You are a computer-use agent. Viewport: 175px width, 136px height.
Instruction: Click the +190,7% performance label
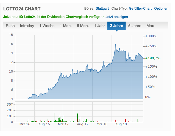tap(153, 58)
